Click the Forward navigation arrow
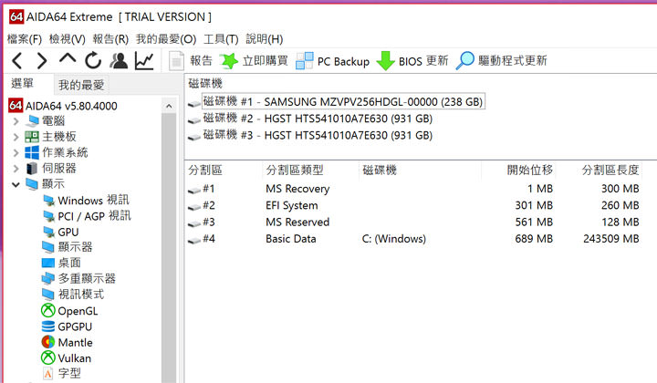Viewport: 657px width, 383px height. (42, 61)
